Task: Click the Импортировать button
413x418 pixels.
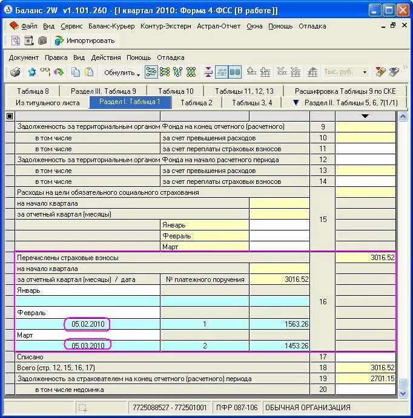Action: pyautogui.click(x=85, y=41)
